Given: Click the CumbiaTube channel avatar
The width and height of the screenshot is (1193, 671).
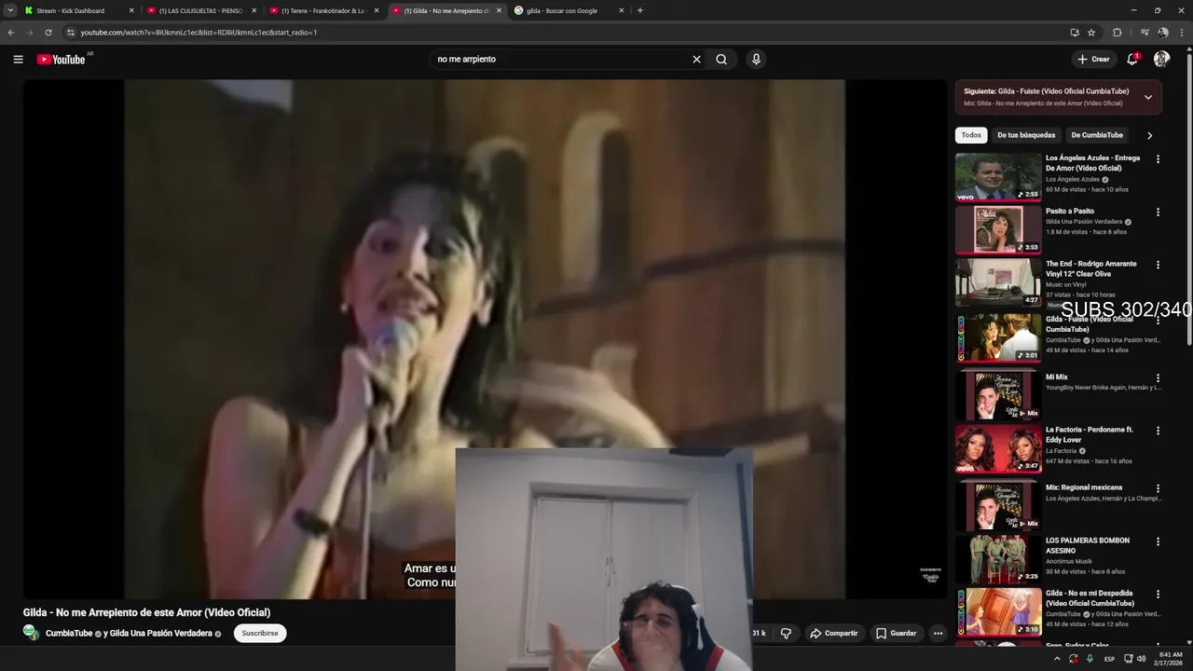Looking at the screenshot, I should click(31, 633).
